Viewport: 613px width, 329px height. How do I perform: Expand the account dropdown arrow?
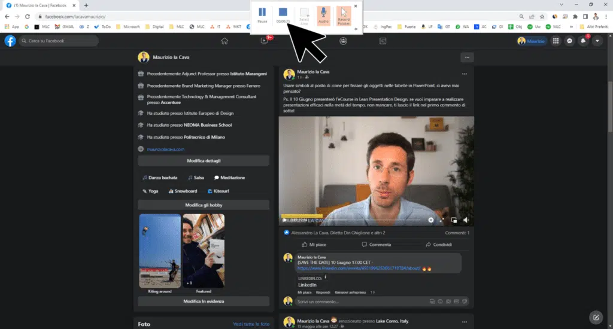point(596,41)
